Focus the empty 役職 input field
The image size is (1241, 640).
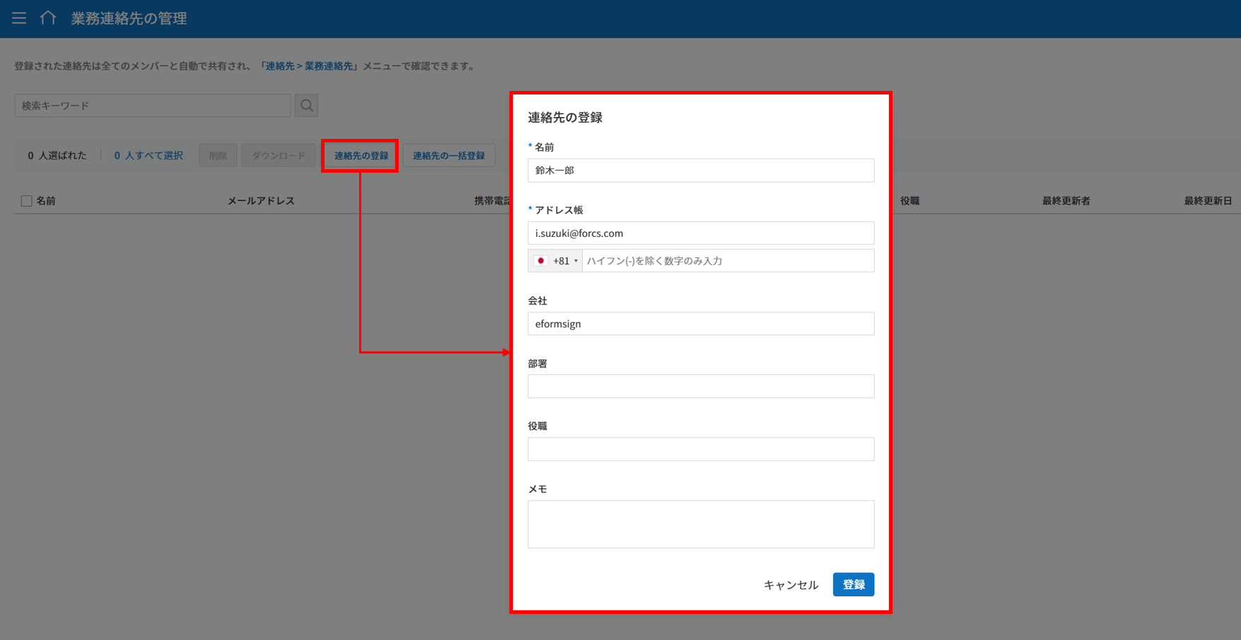coord(701,449)
